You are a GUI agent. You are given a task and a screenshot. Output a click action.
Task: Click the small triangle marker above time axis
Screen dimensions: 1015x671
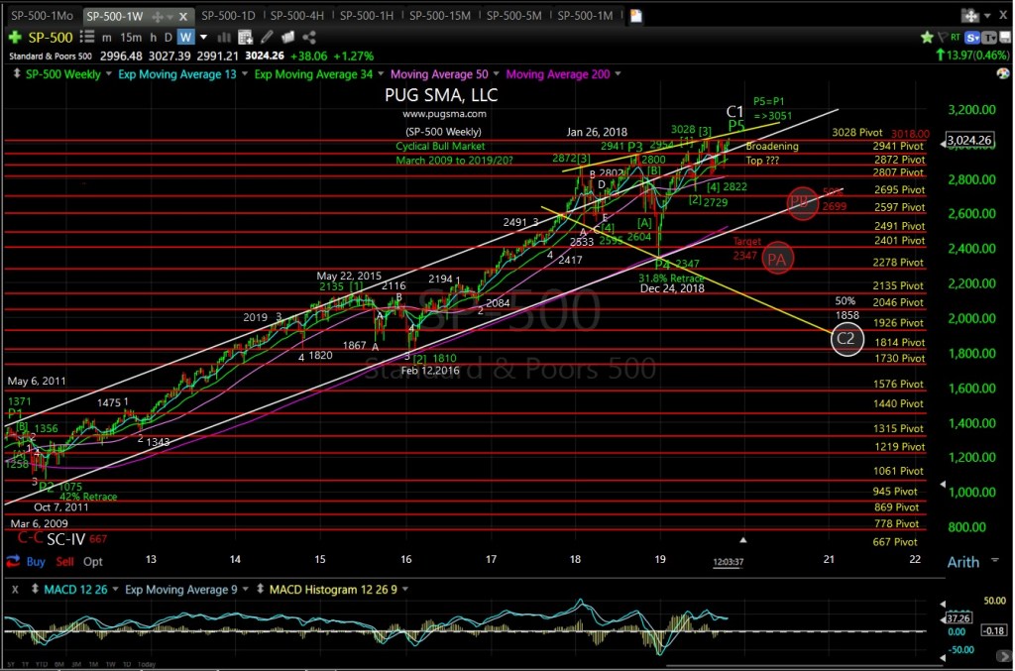(x=743, y=539)
